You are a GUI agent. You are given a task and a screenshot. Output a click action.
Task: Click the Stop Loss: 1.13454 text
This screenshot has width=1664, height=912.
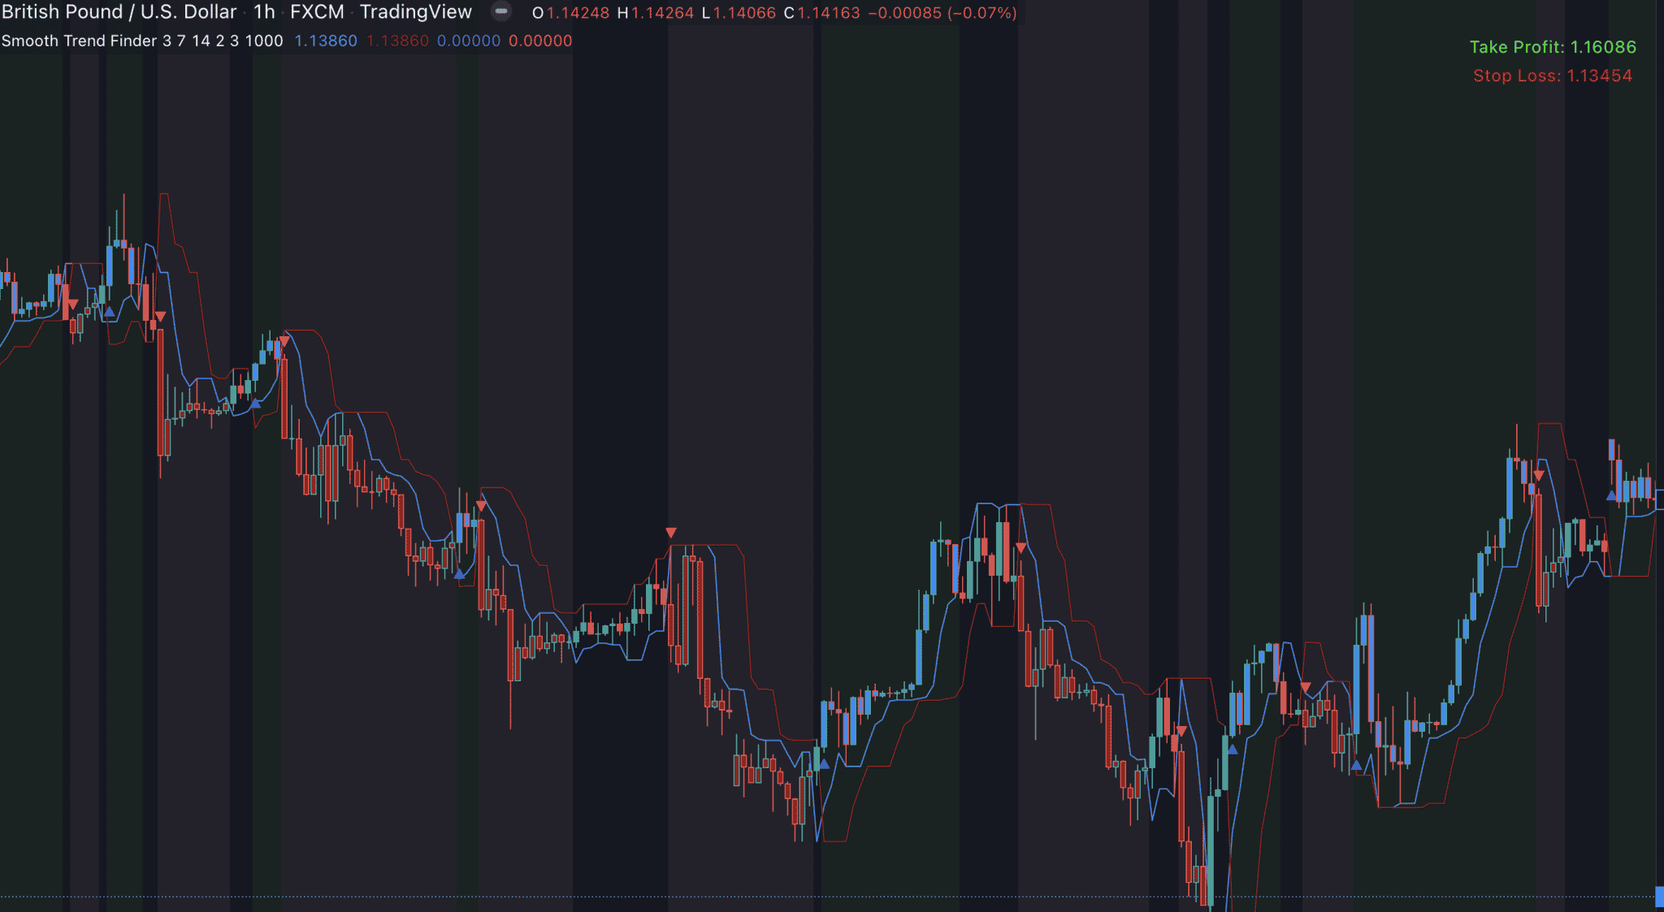1553,76
